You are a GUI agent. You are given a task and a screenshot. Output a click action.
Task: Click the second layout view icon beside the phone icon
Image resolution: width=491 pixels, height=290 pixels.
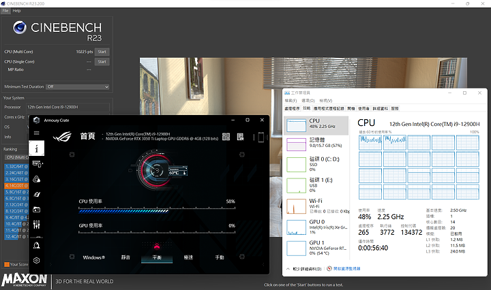click(241, 137)
